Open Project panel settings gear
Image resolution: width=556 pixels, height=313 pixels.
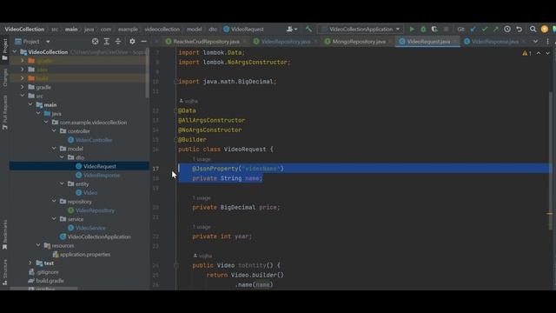coord(132,42)
